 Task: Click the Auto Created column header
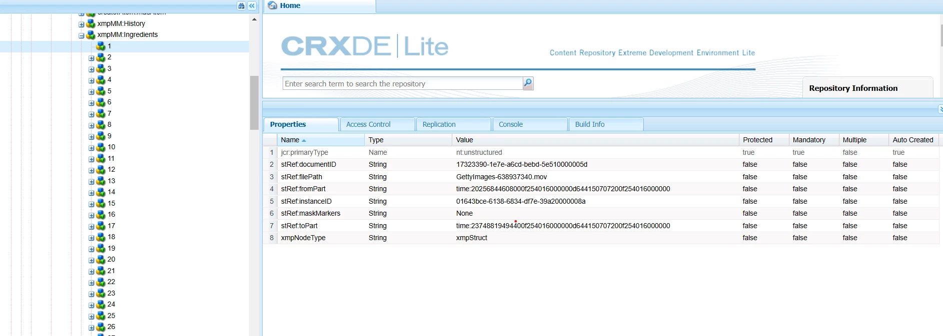coord(914,140)
